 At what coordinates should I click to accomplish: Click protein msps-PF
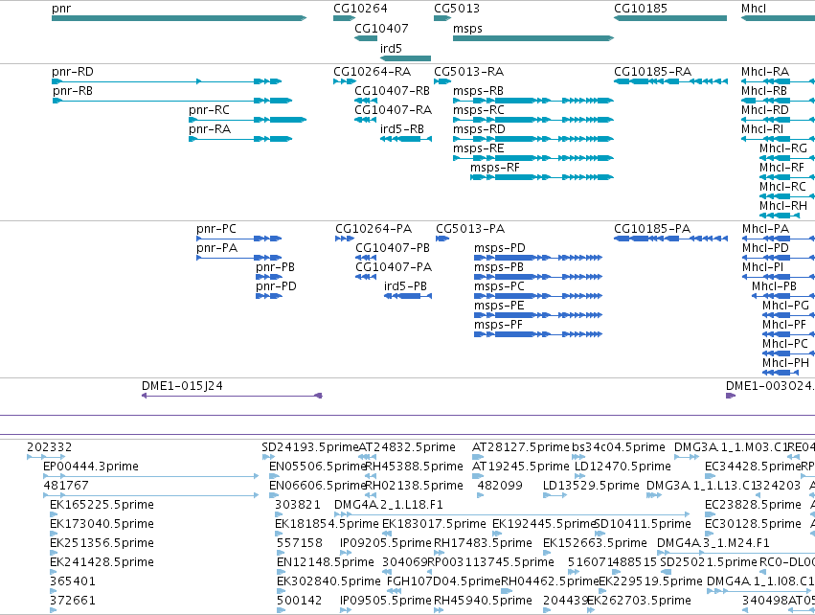tap(538, 334)
